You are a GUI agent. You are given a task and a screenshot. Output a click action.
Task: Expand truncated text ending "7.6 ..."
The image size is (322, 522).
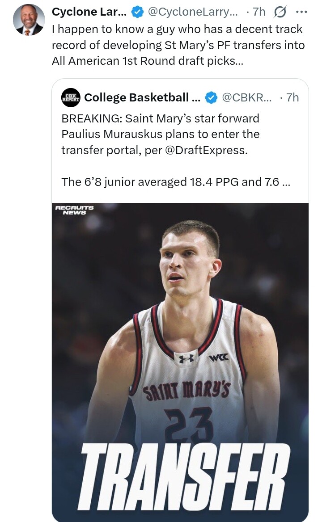click(286, 182)
